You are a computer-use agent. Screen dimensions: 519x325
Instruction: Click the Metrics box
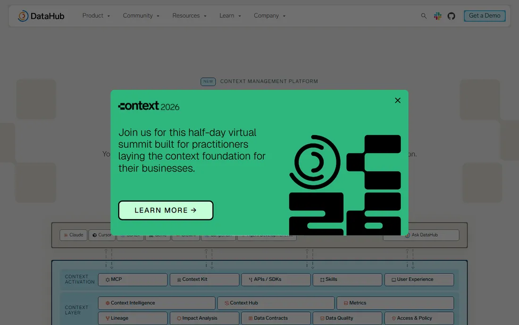tap(395, 303)
